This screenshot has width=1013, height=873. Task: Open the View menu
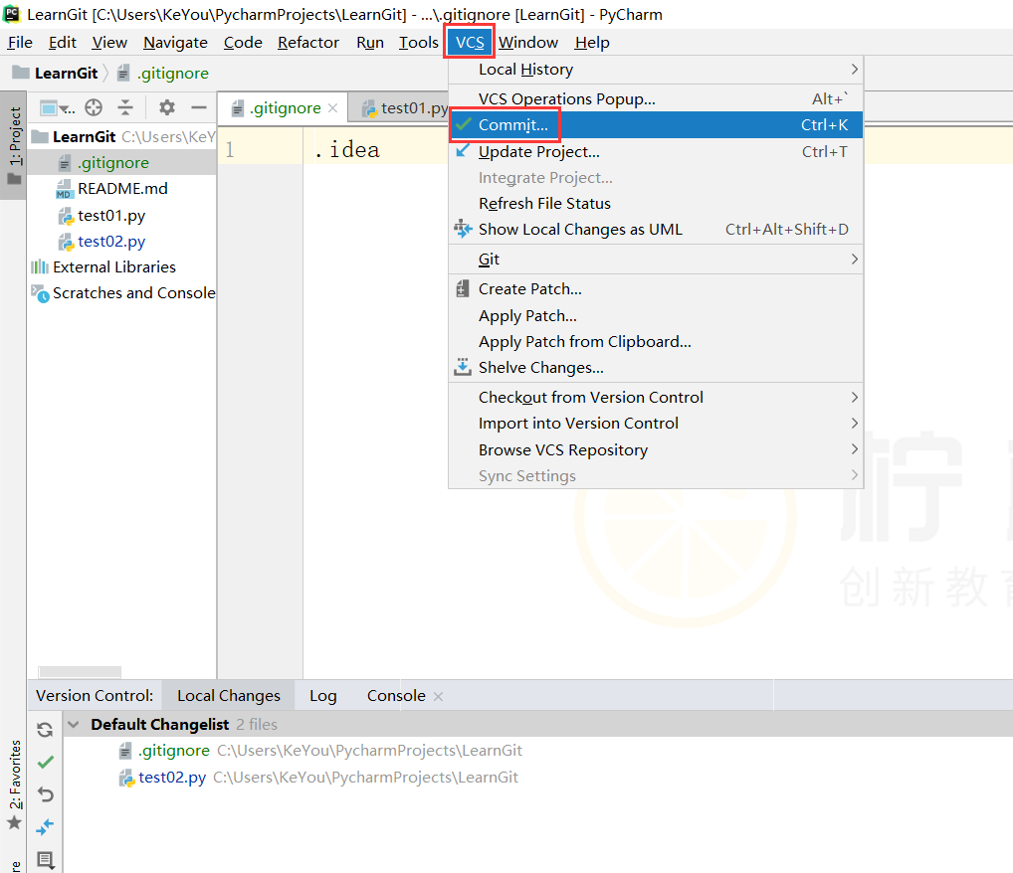tap(109, 43)
